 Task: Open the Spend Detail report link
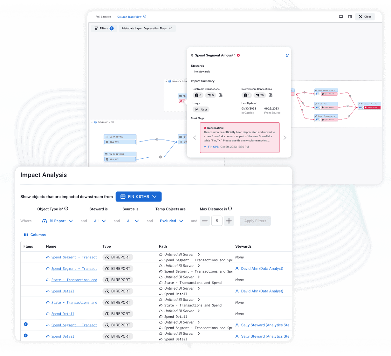tap(63, 291)
